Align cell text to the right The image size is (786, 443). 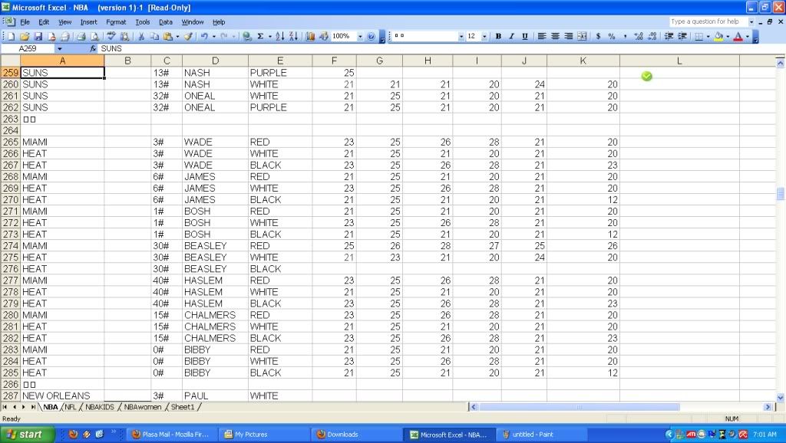569,37
